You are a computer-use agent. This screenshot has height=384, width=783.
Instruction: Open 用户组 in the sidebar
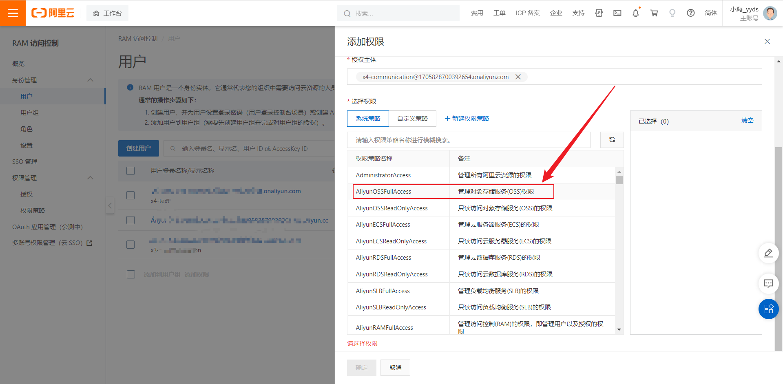click(x=29, y=113)
